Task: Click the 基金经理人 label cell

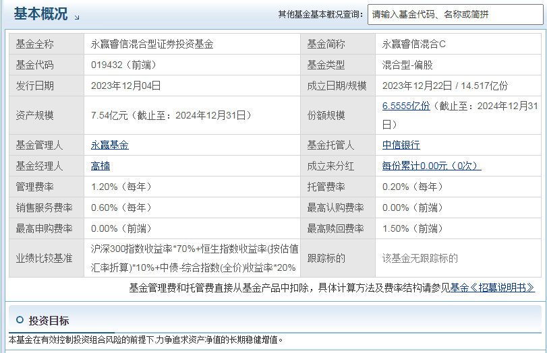Action: pyautogui.click(x=47, y=166)
